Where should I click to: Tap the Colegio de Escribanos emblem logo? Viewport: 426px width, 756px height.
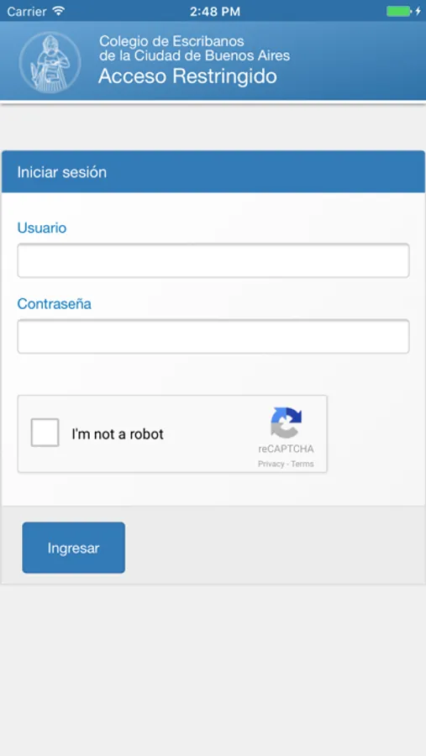click(x=50, y=61)
